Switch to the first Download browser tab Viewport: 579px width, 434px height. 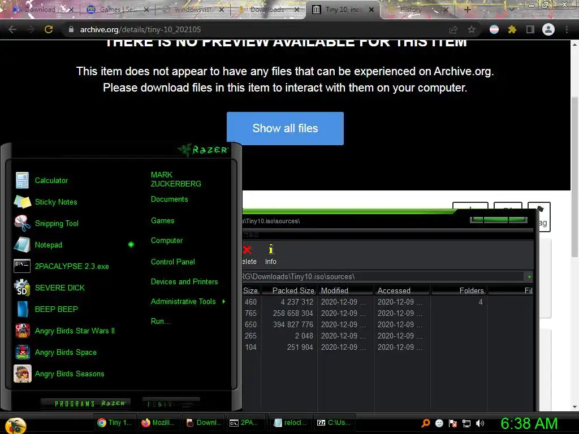click(42, 10)
